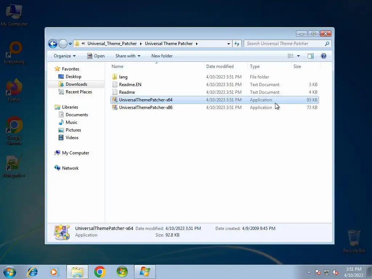372x279 pixels.
Task: Open the Organize menu
Action: [x=65, y=56]
